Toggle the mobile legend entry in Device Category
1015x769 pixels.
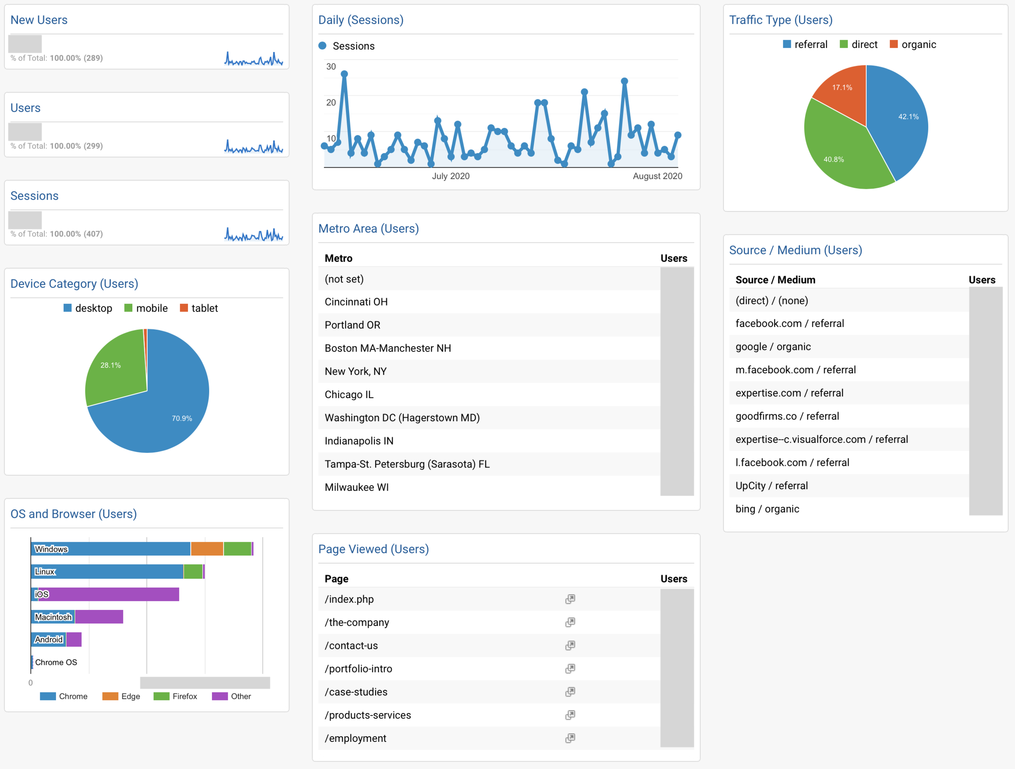click(x=151, y=308)
